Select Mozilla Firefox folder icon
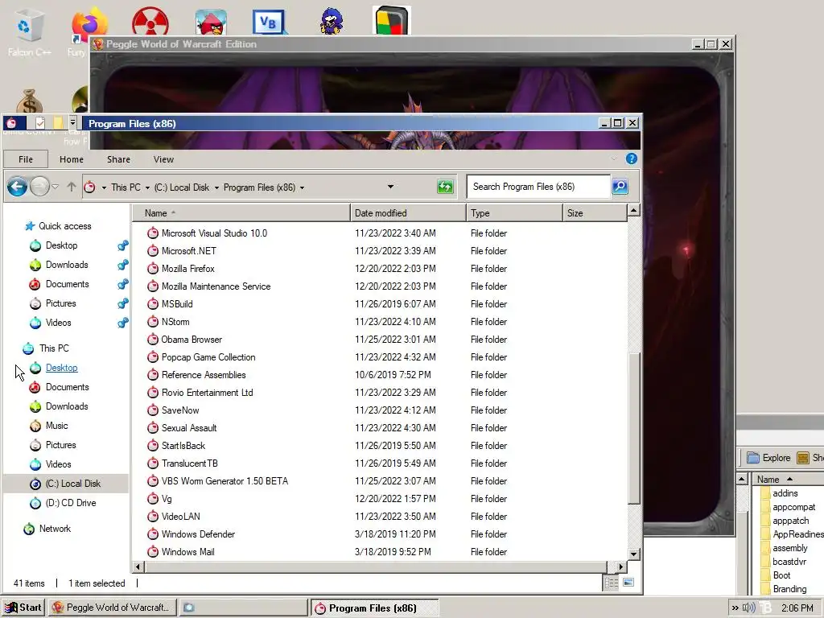 152,269
